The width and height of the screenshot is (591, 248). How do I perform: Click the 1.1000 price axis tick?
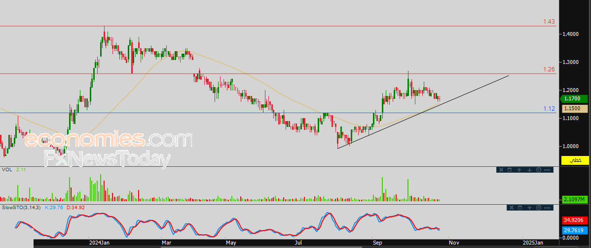[x=571, y=118]
